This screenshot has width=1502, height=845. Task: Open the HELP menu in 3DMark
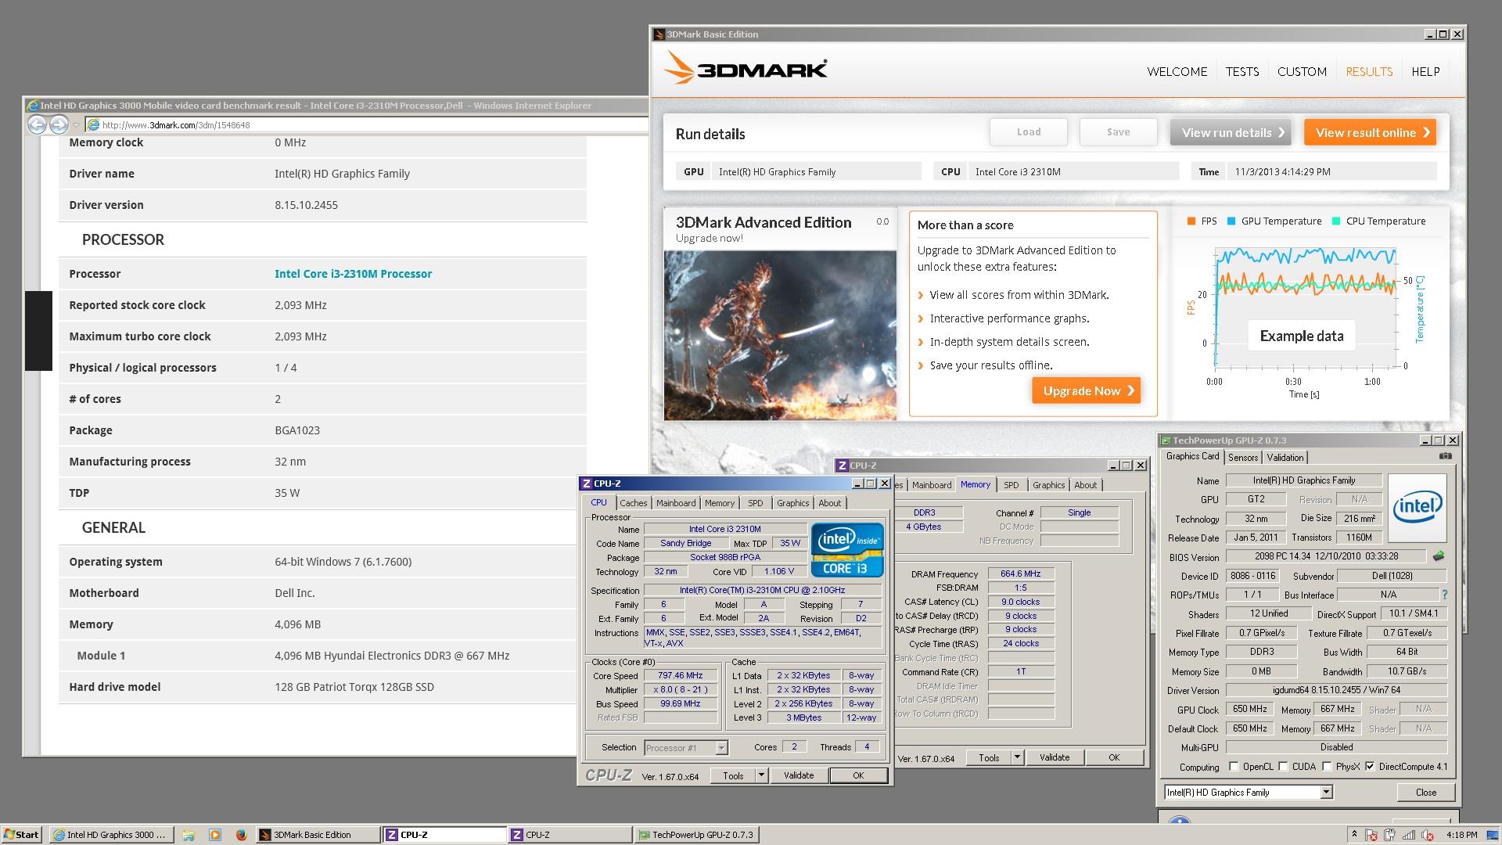1425,71
